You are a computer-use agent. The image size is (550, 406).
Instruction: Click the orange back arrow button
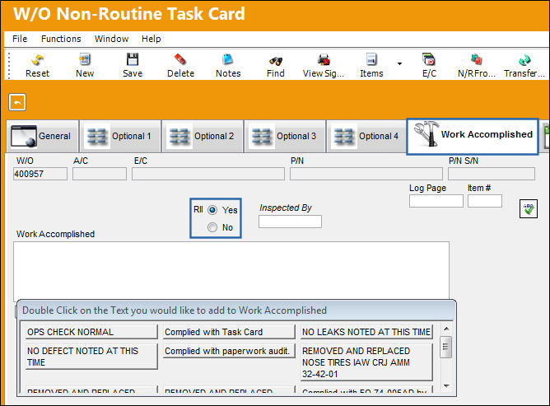(x=17, y=102)
